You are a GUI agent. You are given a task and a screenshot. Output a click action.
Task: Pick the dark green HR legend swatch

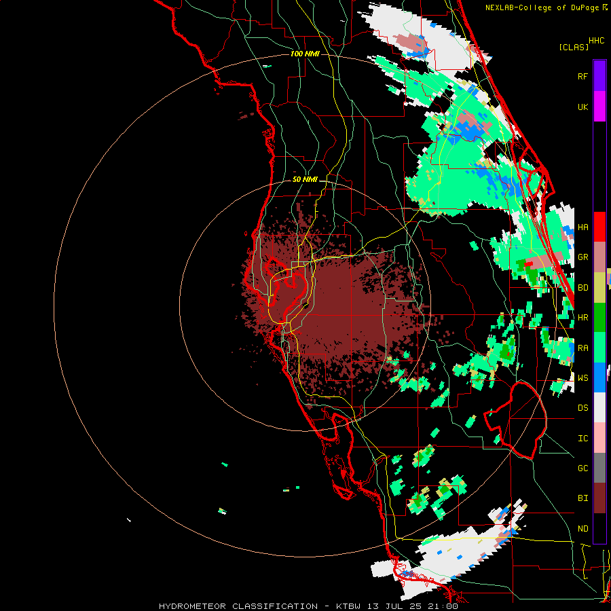tap(599, 318)
